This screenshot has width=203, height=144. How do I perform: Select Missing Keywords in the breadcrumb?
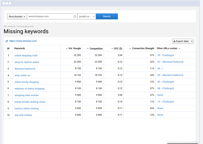[25, 26]
